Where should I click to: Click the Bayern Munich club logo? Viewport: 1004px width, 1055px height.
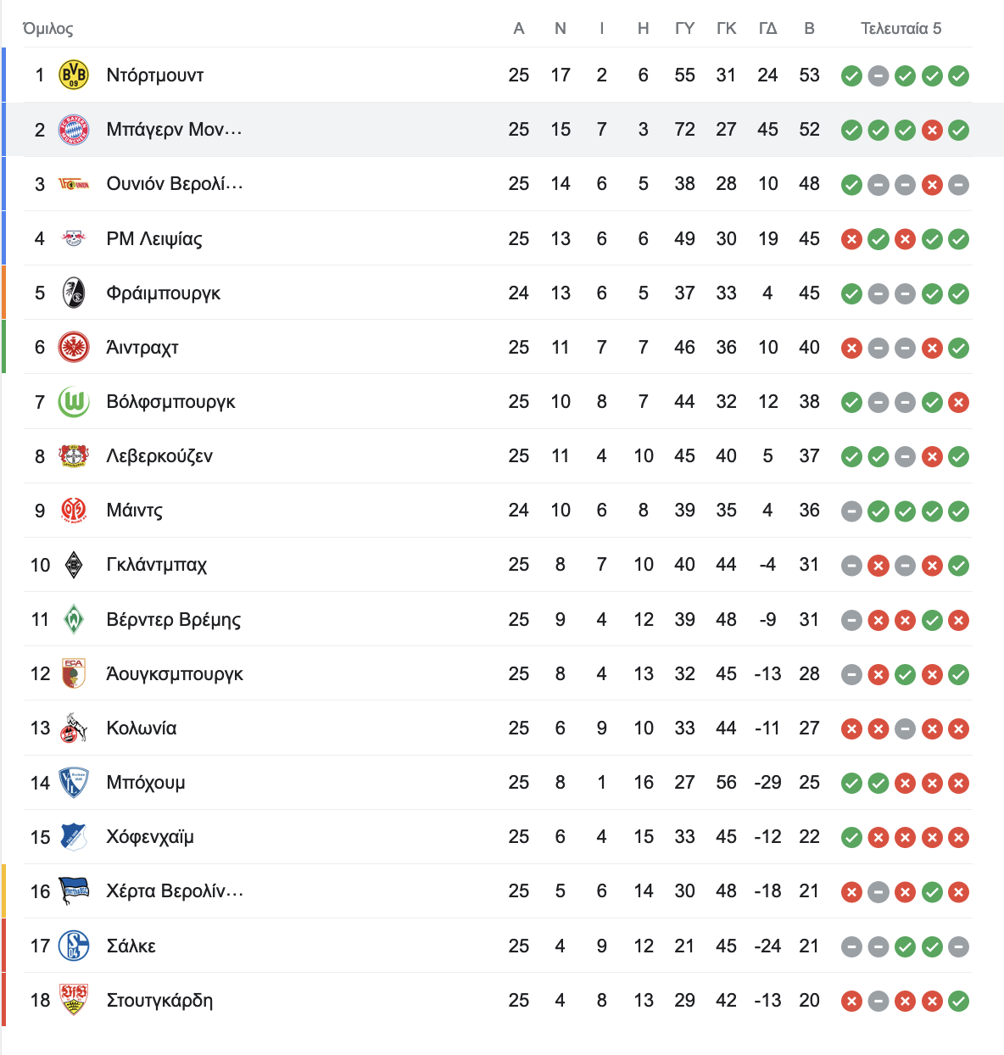(x=74, y=130)
